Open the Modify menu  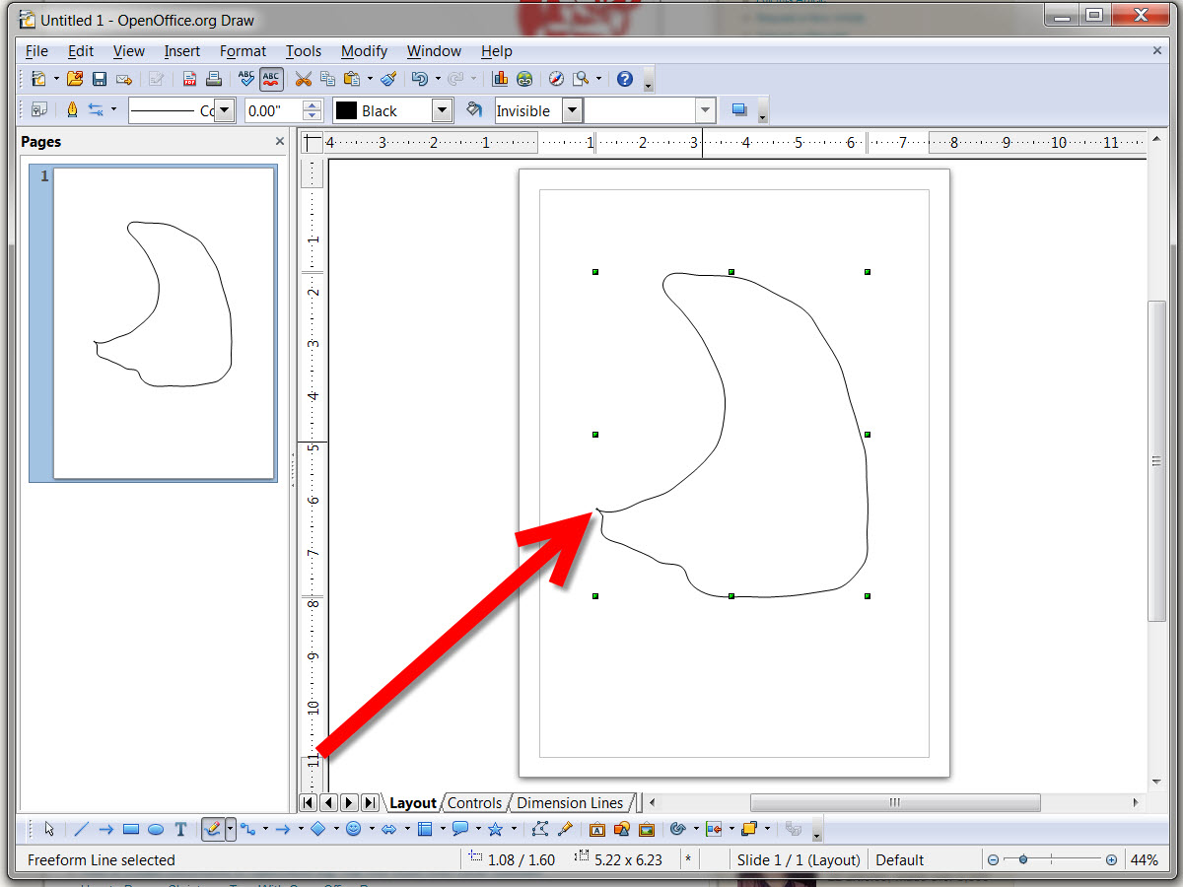coord(364,51)
